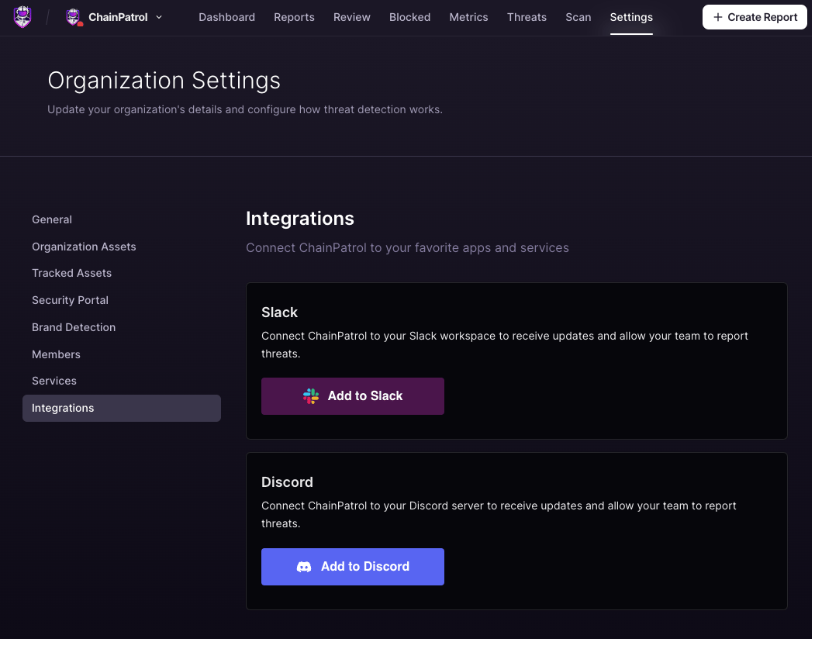
Task: Click the Discord logo icon
Action: pos(304,567)
